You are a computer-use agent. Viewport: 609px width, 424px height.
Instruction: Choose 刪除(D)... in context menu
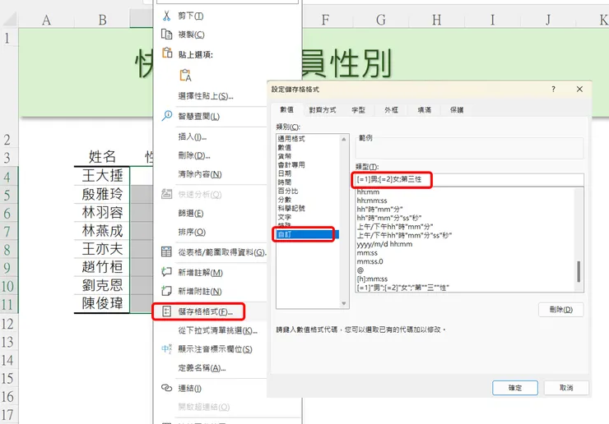point(194,155)
